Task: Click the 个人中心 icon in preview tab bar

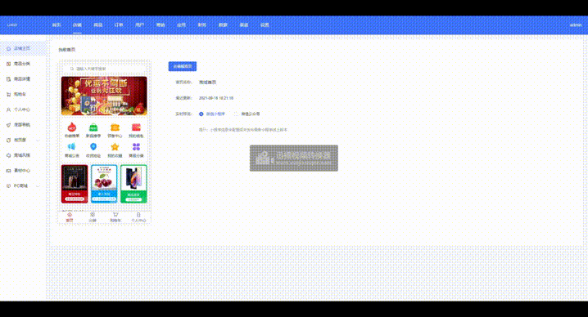Action: coord(138,215)
